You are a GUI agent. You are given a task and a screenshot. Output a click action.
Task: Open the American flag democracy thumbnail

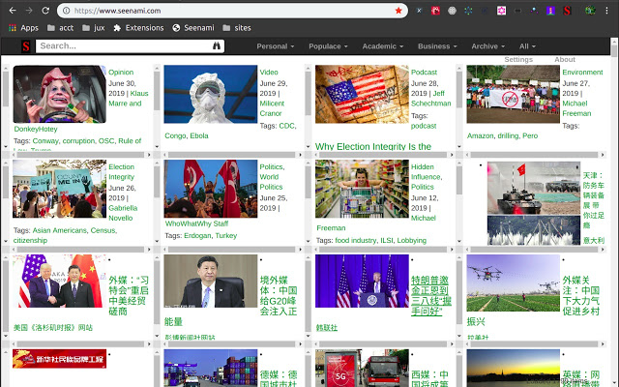click(362, 94)
